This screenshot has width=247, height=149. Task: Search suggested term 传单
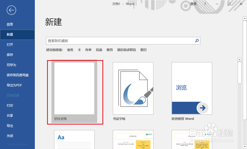(x=88, y=50)
